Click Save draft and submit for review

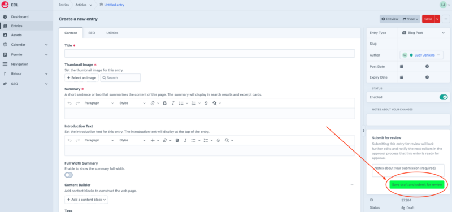pos(416,185)
